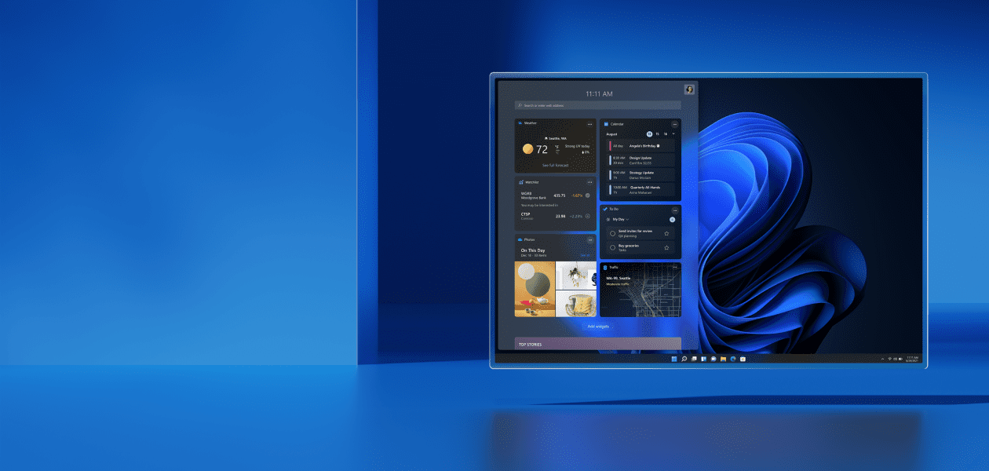
Task: Mark Buy groceries task as complete
Action: [613, 247]
